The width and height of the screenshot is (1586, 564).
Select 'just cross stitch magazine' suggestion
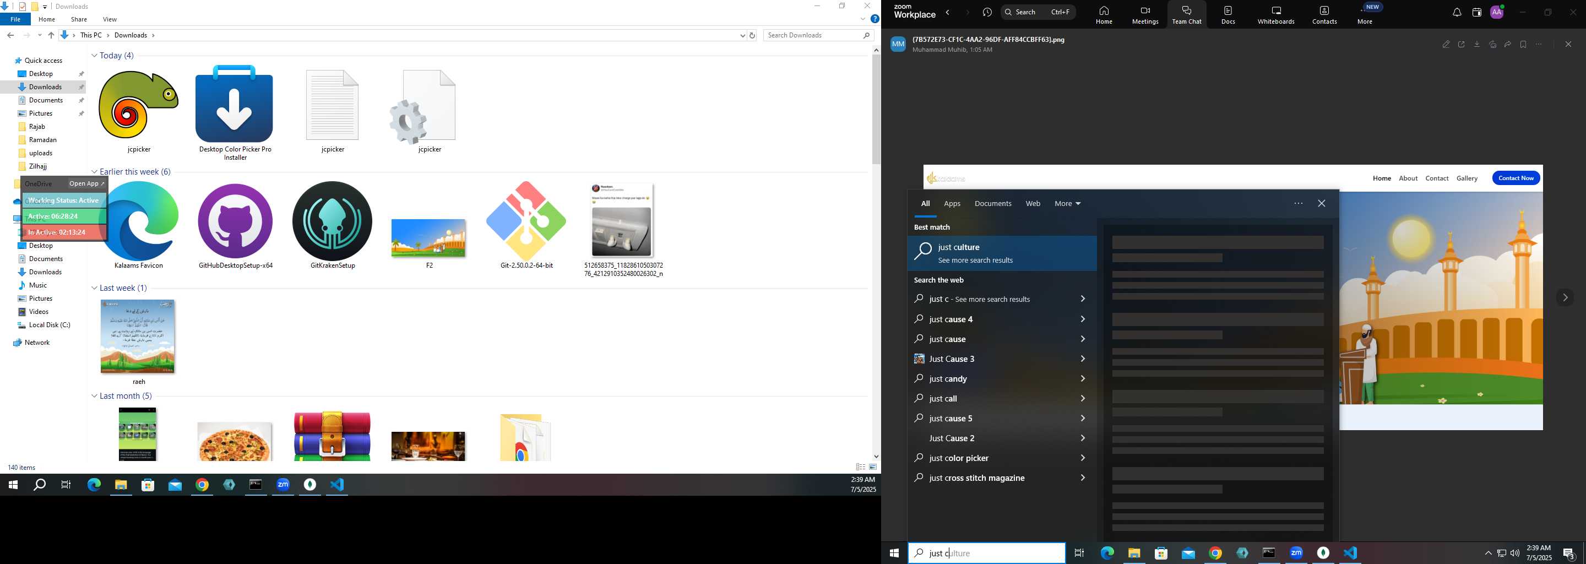click(x=1002, y=478)
